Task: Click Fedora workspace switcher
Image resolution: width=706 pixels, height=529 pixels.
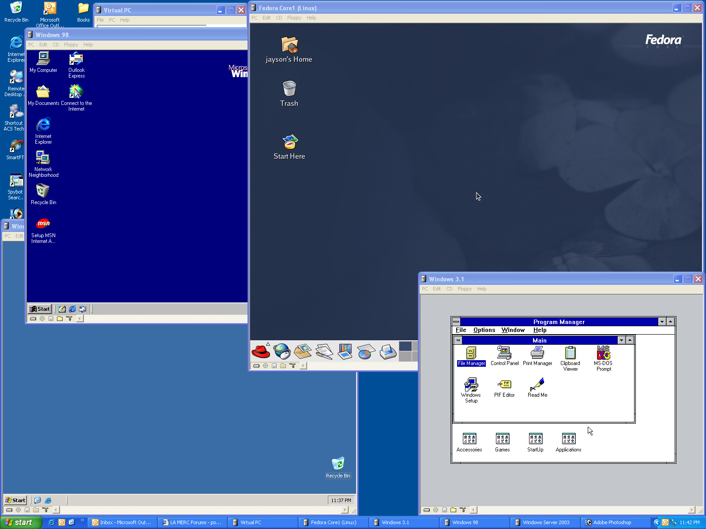Action: 408,351
